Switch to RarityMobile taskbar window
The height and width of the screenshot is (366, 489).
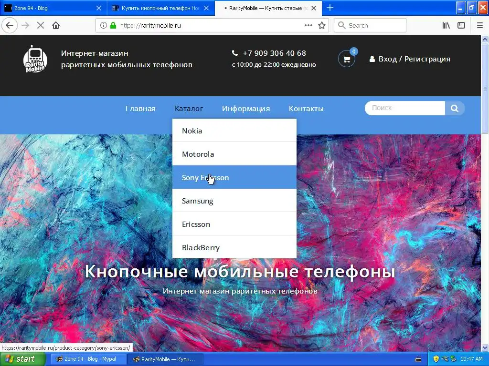(x=165, y=359)
